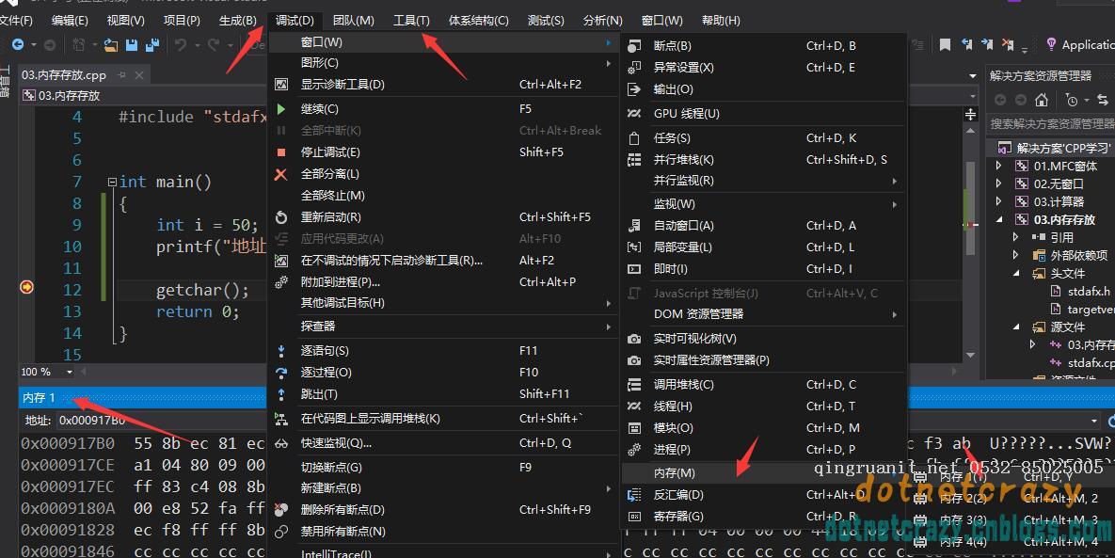Click the 附加到进程(P) gear icon
The image size is (1115, 558).
[x=281, y=282]
